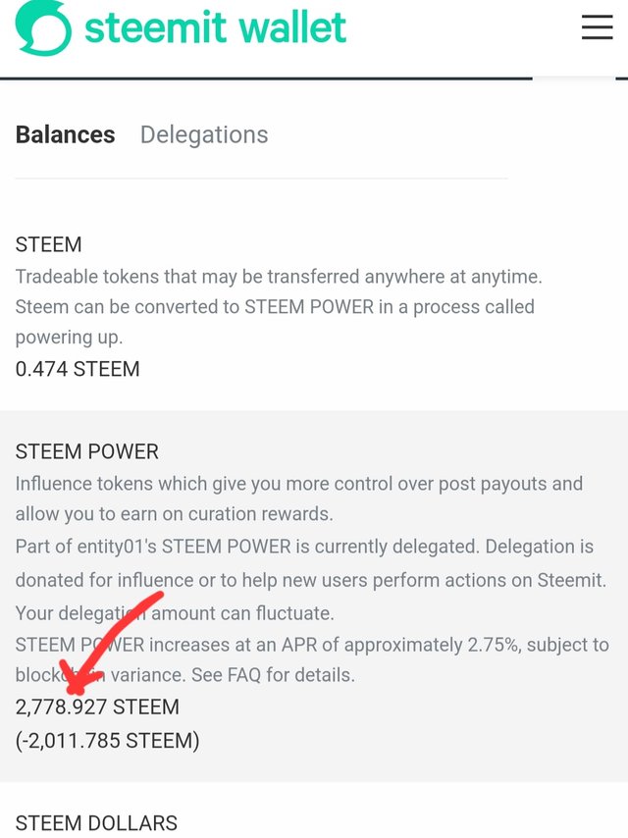Click the 'Influence tokens' description line
The width and height of the screenshot is (628, 838).
point(298,484)
